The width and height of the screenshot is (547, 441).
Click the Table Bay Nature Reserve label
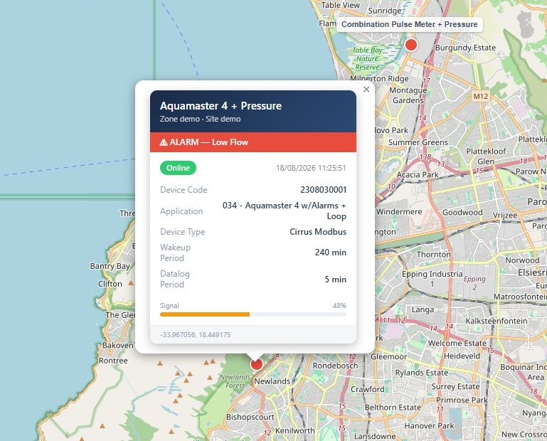367,58
